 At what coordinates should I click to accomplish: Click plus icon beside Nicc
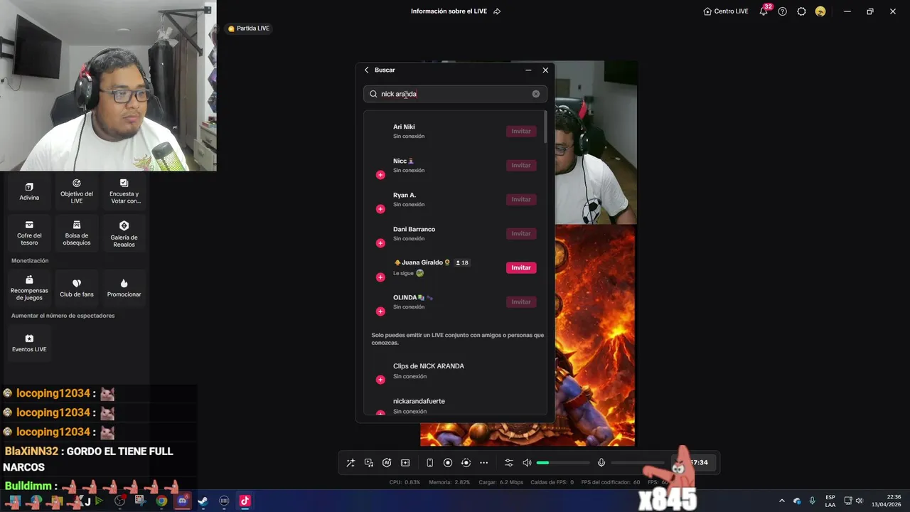pos(380,175)
